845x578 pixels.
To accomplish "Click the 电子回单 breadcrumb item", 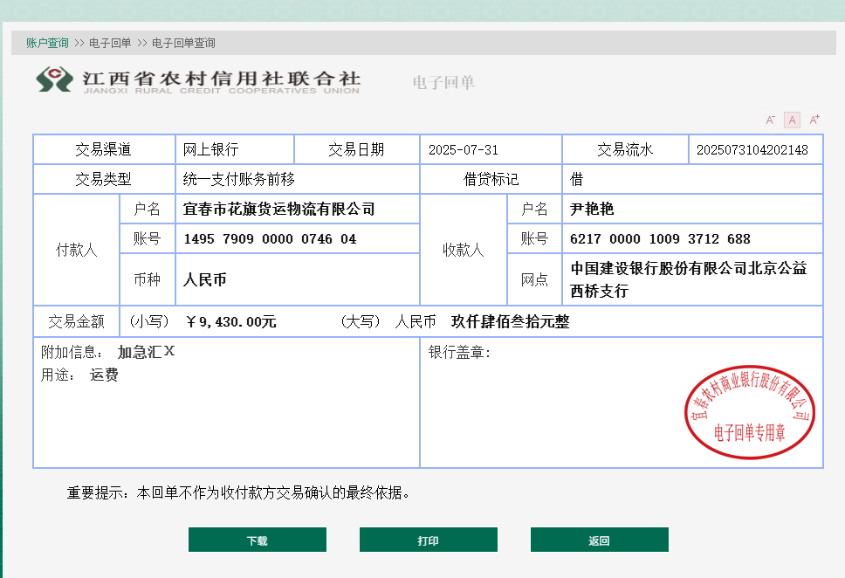I will click(110, 43).
